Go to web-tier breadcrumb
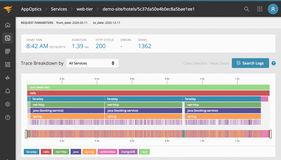 tap(85, 9)
